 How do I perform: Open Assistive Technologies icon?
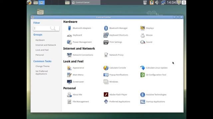pos(142,95)
